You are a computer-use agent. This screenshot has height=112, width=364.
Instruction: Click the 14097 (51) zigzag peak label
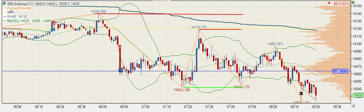pyautogui.click(x=275, y=44)
